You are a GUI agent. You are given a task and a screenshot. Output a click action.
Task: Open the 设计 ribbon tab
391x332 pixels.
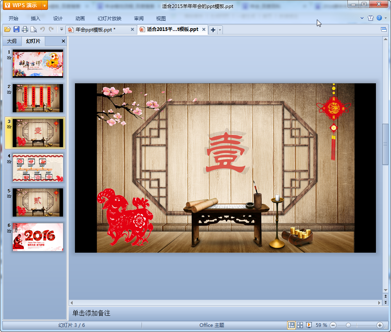(57, 19)
